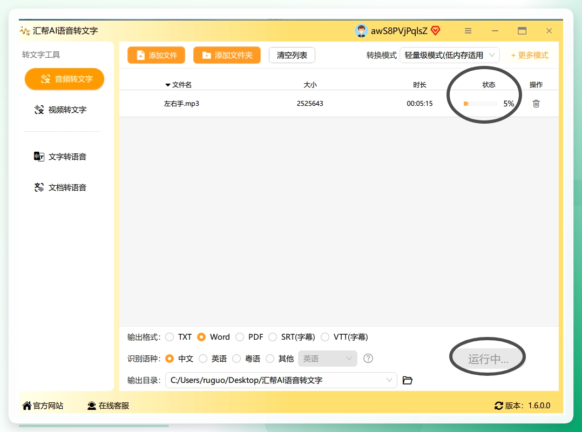Click the 清空列表 button
582x432 pixels.
tap(292, 55)
